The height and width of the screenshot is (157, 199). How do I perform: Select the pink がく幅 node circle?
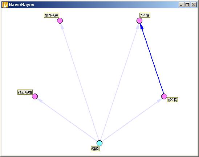coord(139,21)
